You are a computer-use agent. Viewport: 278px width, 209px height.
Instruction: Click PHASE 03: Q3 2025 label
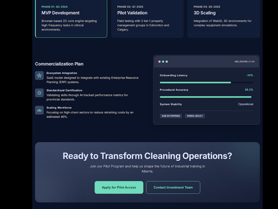[207, 7]
